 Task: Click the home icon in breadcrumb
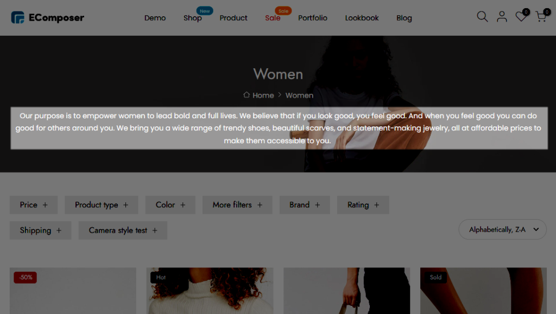247,95
